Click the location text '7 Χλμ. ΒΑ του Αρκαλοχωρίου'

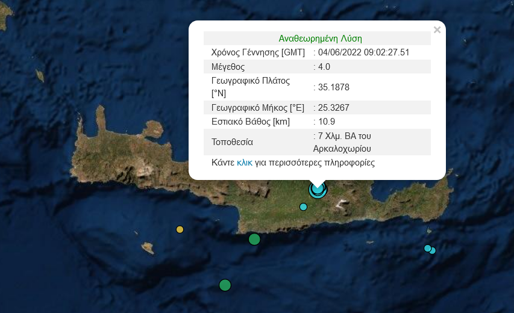point(343,142)
